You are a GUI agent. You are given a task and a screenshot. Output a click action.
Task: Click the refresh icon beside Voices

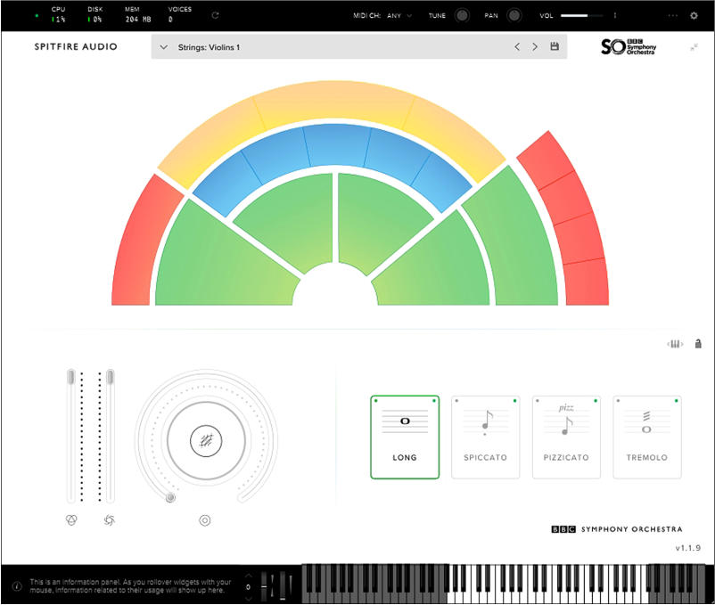215,15
